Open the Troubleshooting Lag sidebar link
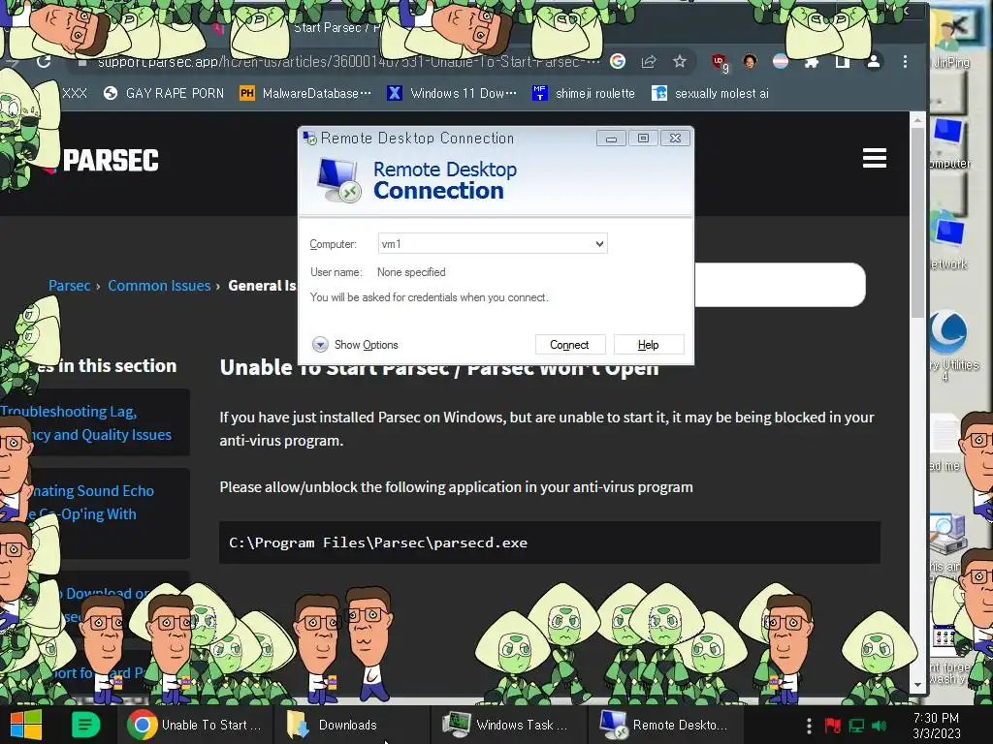 [85, 422]
